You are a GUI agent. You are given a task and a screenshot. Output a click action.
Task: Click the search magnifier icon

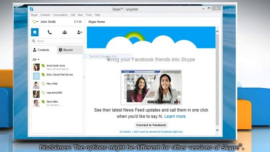coord(34,41)
